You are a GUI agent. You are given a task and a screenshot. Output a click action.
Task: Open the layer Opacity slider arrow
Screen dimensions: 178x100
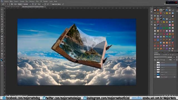pos(177,57)
